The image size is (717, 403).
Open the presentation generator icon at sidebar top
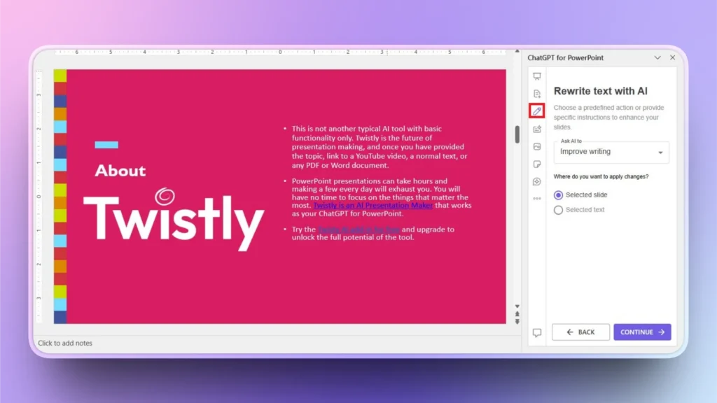pos(536,76)
